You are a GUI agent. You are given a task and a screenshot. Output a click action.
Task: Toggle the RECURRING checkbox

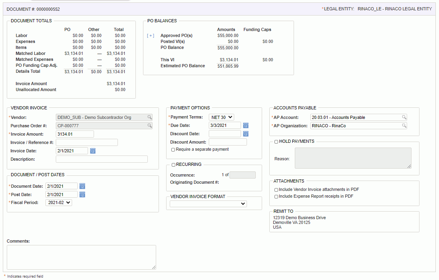[174, 165]
